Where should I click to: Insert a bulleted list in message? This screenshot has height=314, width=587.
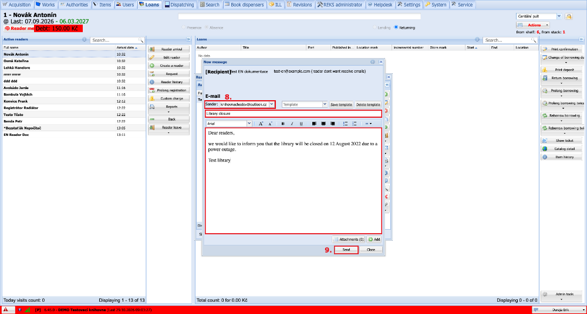click(x=354, y=124)
